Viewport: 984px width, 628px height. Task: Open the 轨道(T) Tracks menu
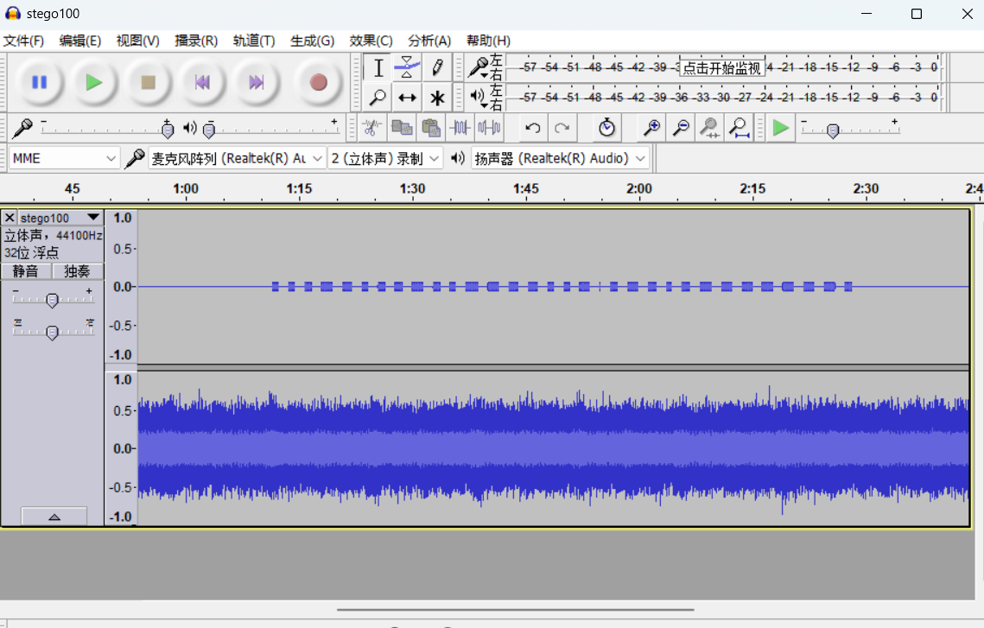[254, 41]
